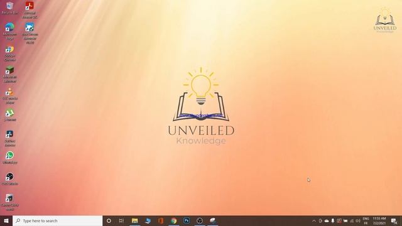Viewport: 402px width, 226px height.
Task: Click the OneDrive cloud tray icon
Action: tap(327, 220)
